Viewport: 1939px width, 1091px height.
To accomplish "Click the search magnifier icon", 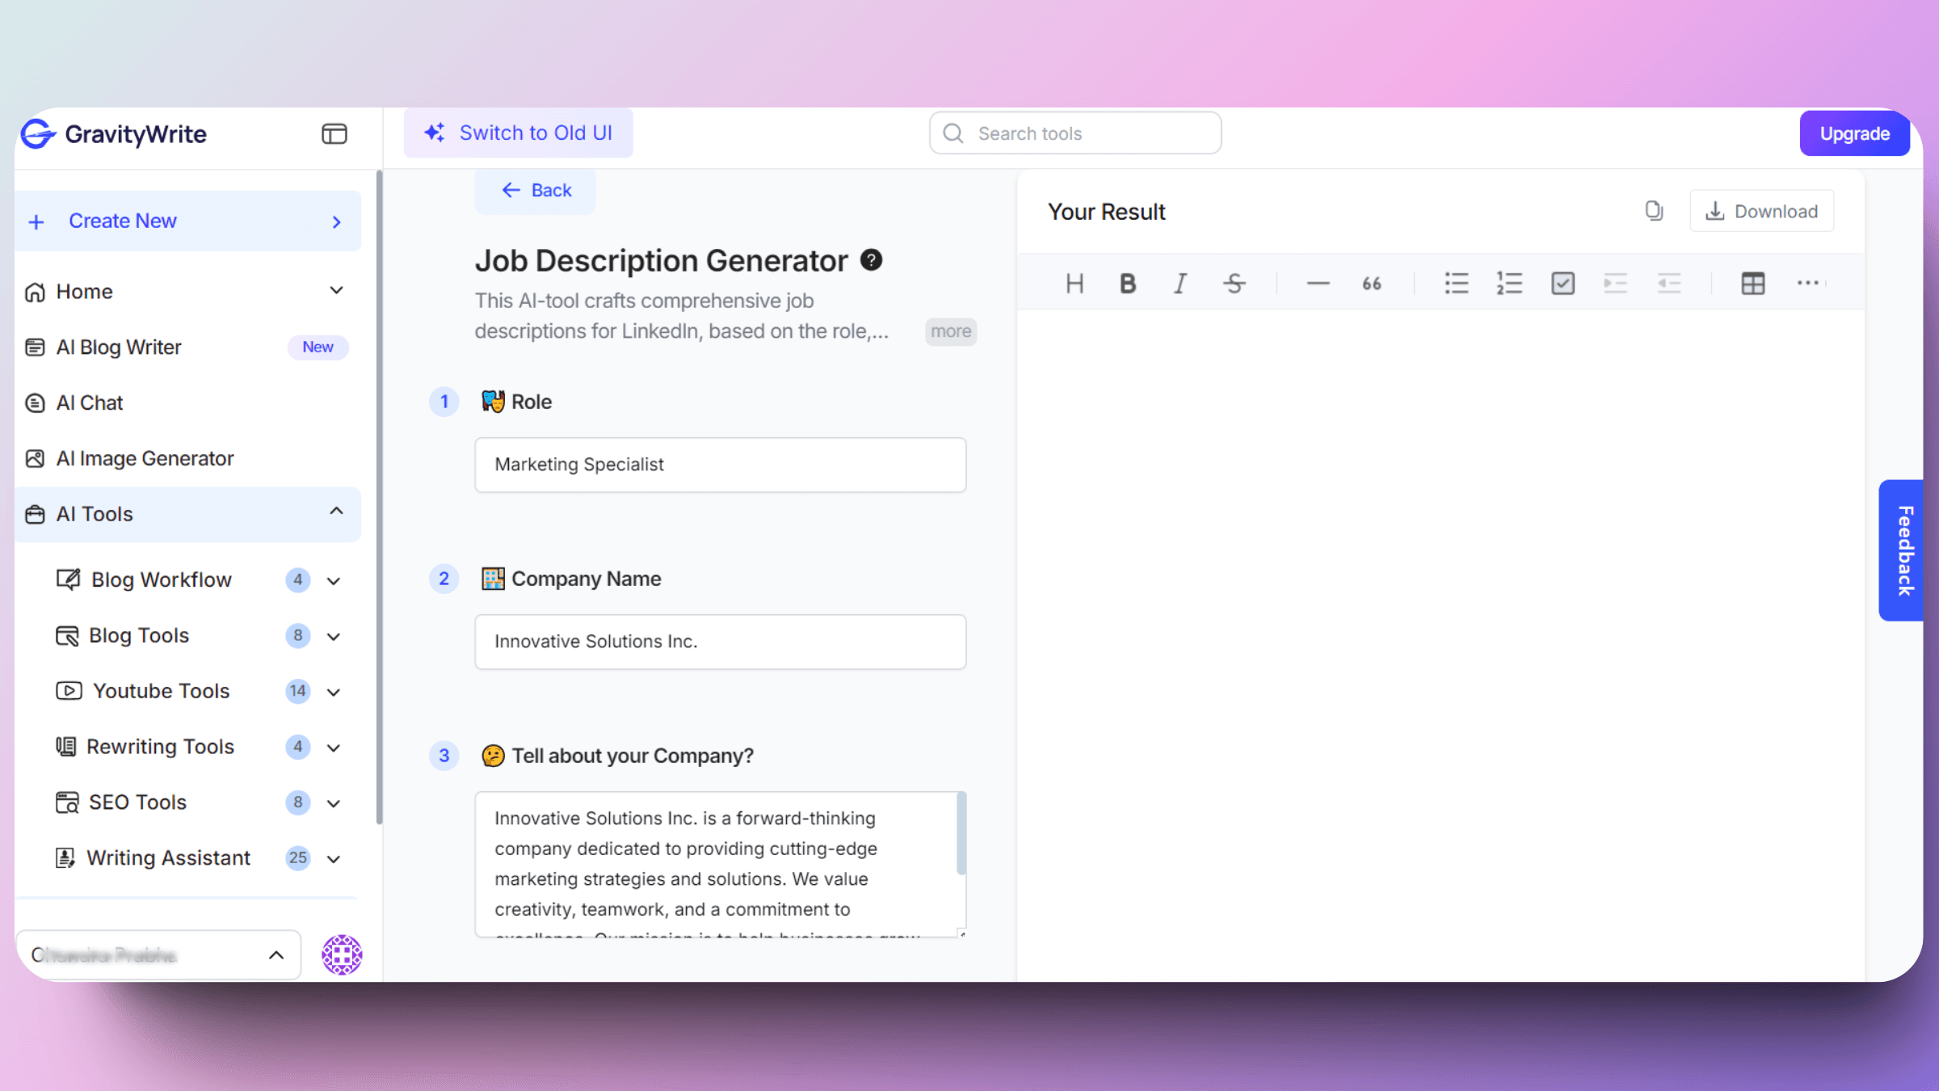I will click(x=953, y=133).
